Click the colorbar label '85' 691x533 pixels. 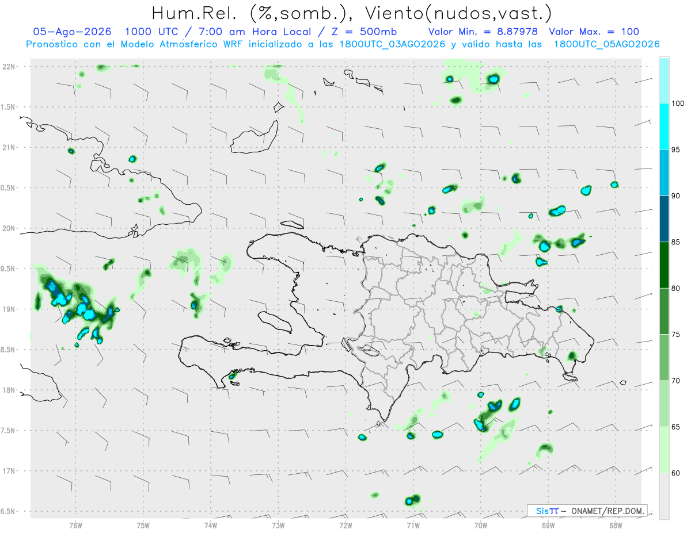point(676,242)
